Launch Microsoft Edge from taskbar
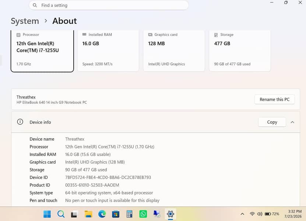This screenshot has width=306, height=221. click(x=102, y=214)
